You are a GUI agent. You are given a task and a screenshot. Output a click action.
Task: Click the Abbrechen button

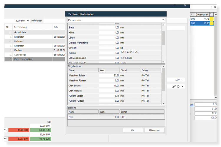154,131
